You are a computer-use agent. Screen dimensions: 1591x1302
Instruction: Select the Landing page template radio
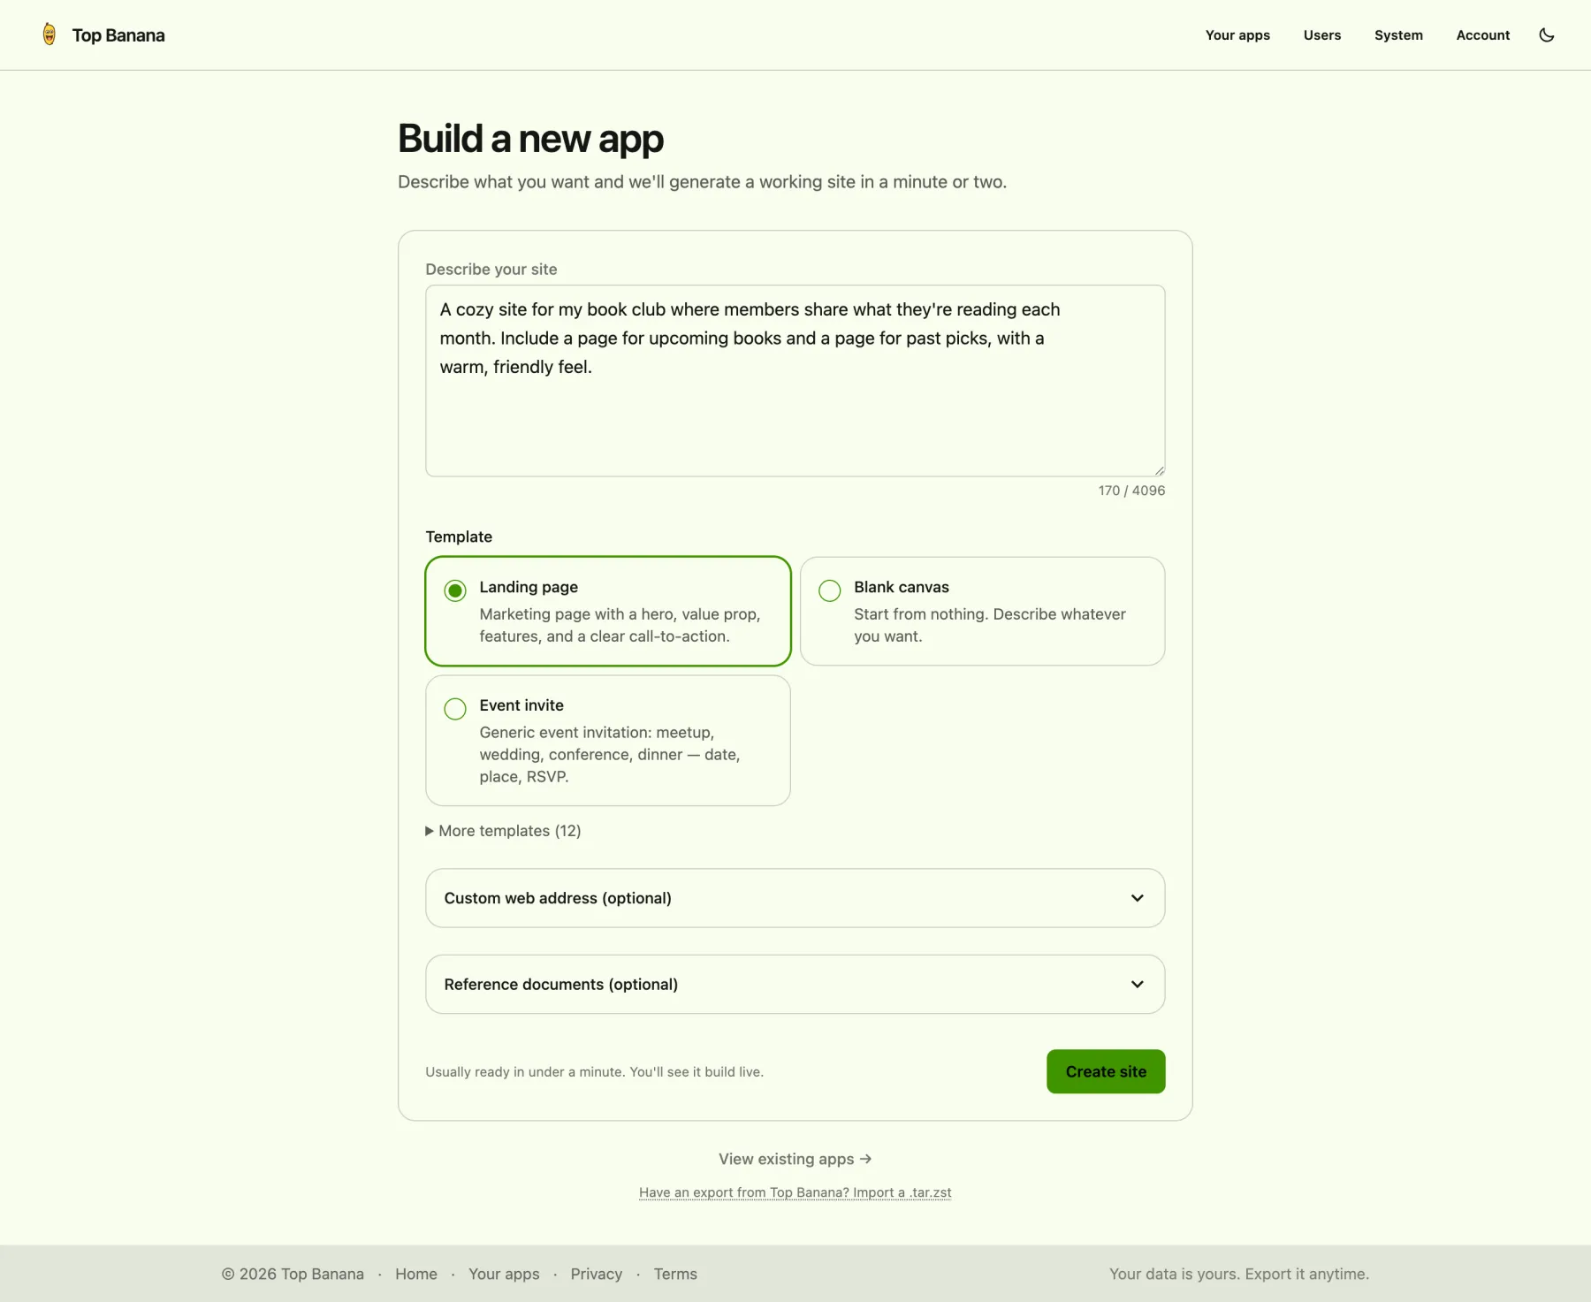click(x=455, y=590)
